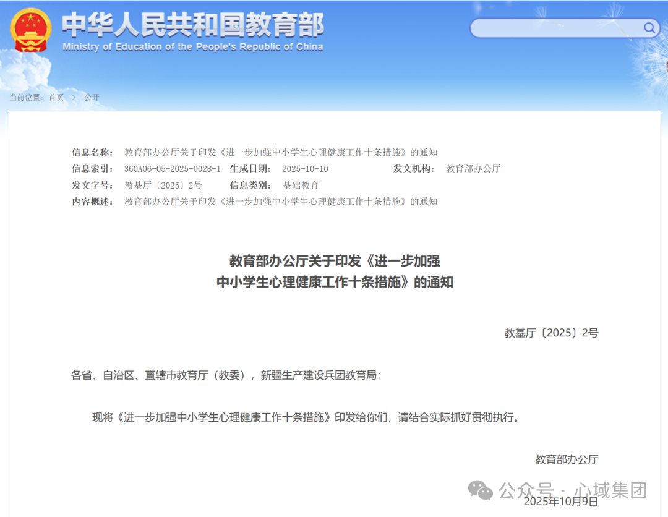Click the paragraph beginning with 现将

[x=306, y=417]
